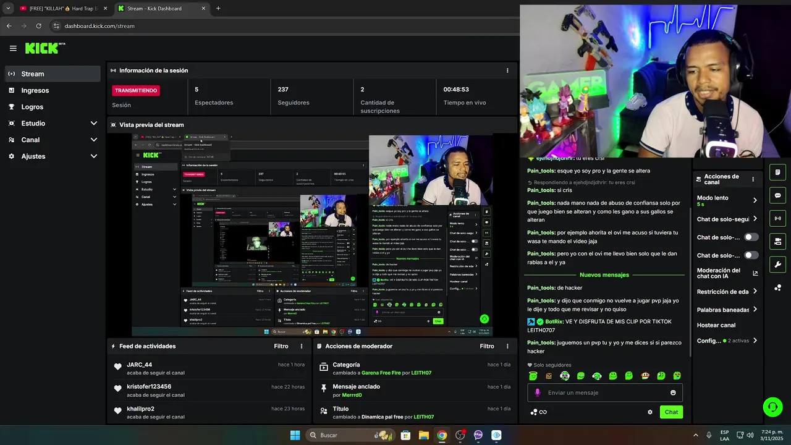Open the Ingresos sidebar section

(52, 90)
